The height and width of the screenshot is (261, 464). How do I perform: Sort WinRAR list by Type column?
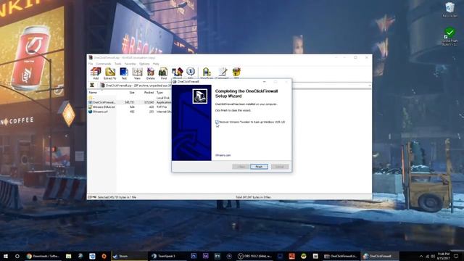coord(159,93)
